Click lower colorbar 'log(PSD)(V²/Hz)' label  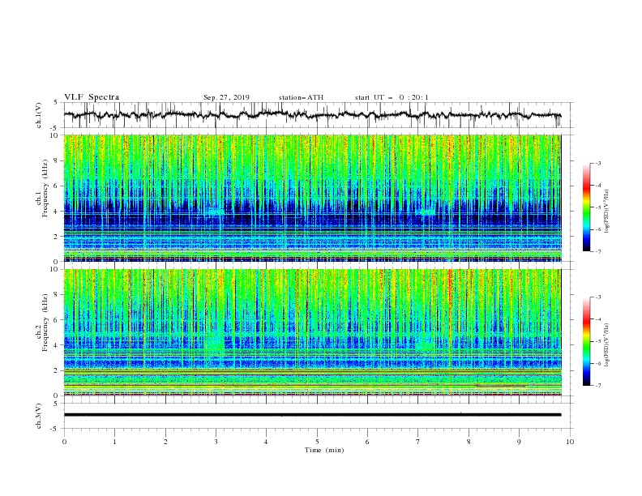click(606, 345)
